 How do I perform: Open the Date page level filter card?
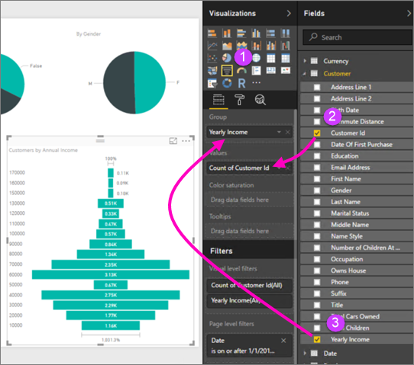(x=250, y=345)
